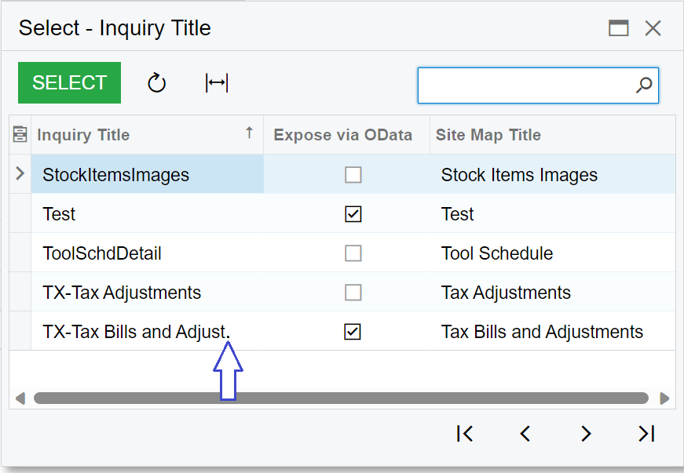Select the TX-Tax Adjustments row
This screenshot has width=684, height=473.
tap(342, 293)
